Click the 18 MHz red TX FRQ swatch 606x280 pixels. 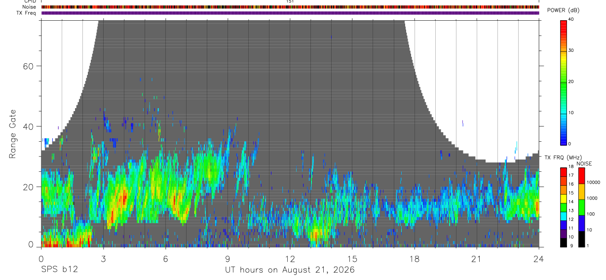564,171
